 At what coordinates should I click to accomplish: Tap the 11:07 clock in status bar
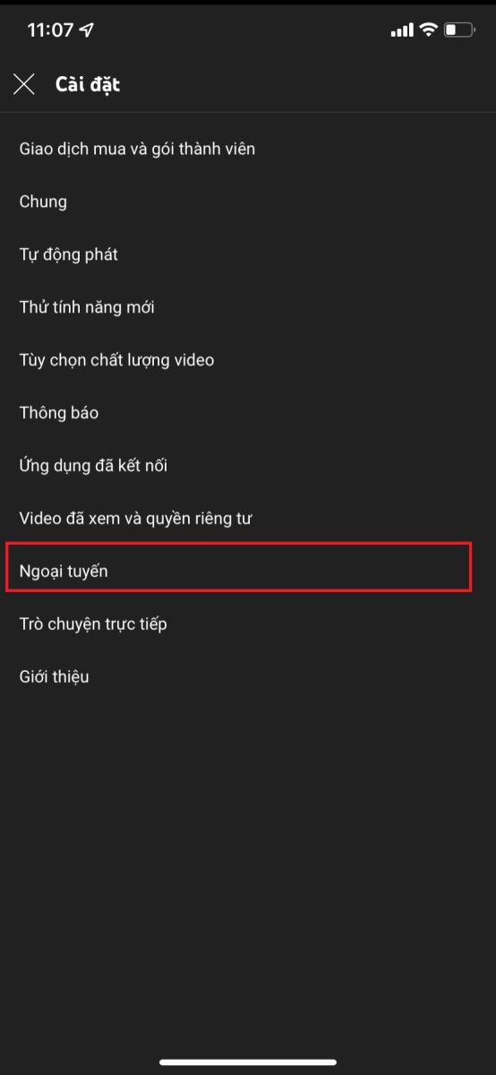[x=50, y=30]
